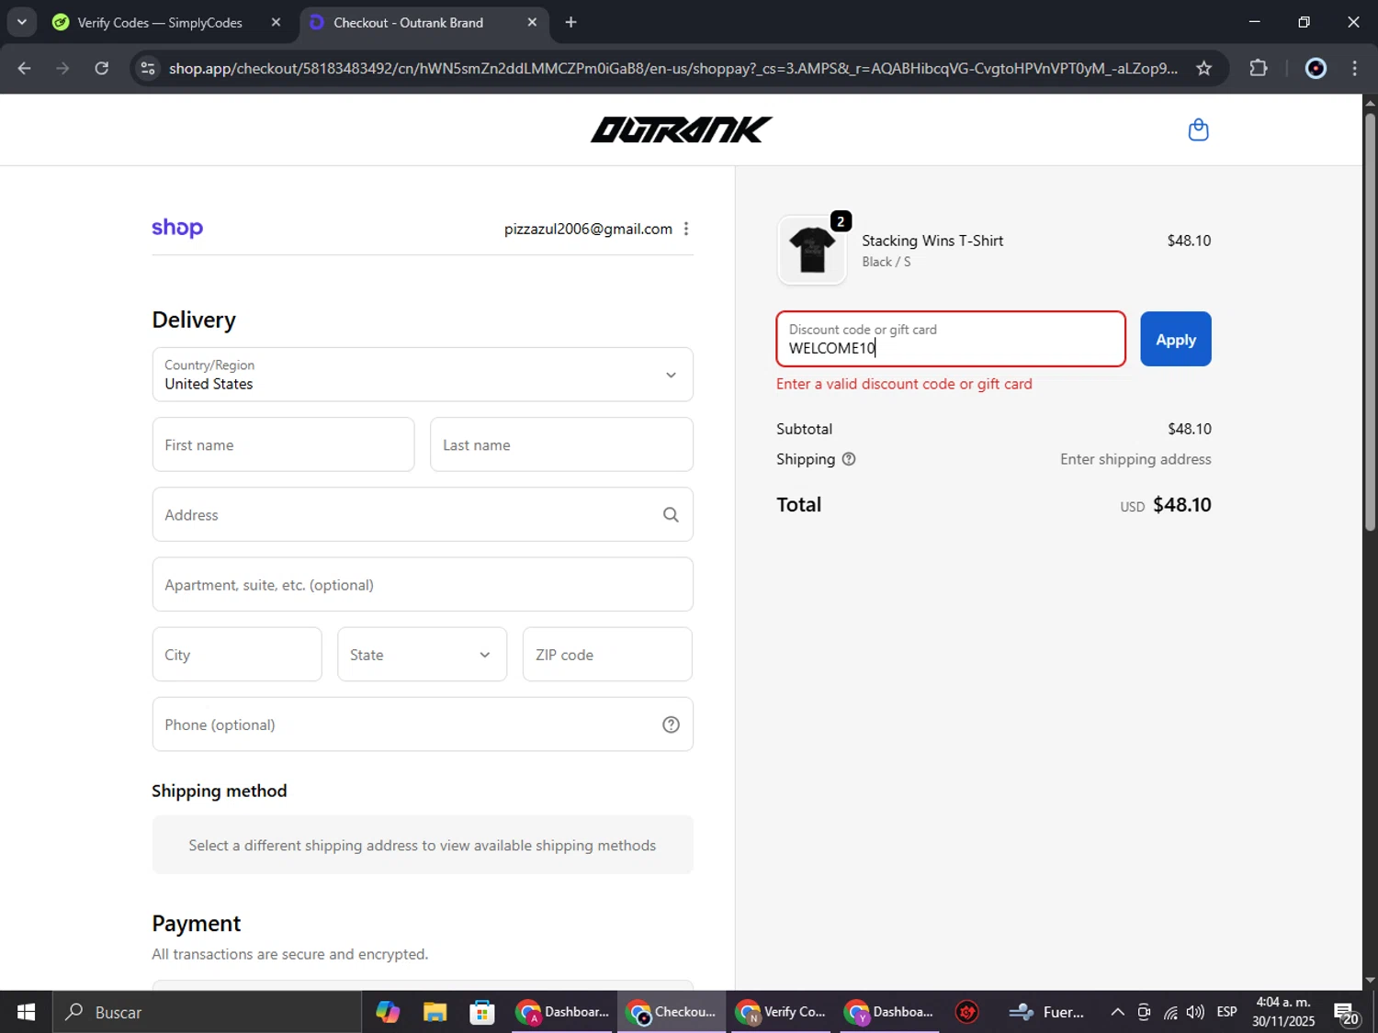Open account options menu next to email

(686, 229)
